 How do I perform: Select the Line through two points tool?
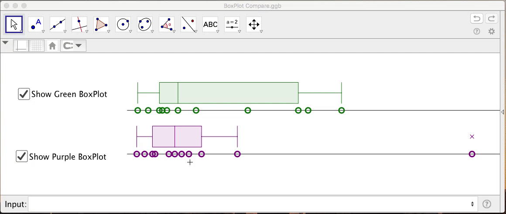pyautogui.click(x=58, y=25)
